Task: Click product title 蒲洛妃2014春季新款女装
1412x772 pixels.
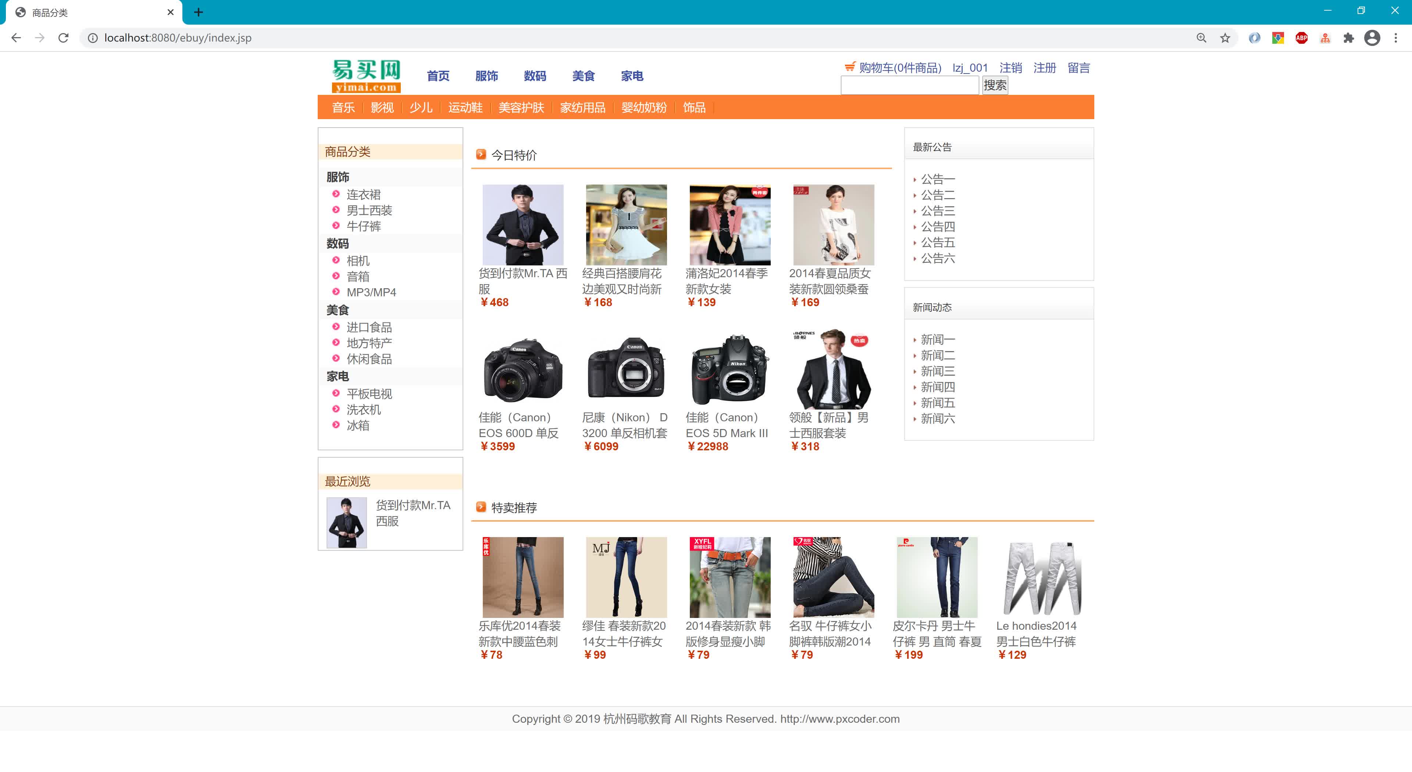Action: 727,281
